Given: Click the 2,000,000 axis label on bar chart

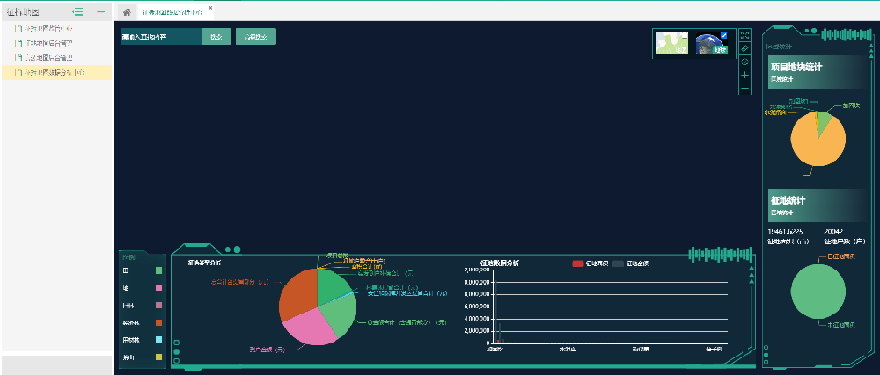Looking at the screenshot, I should click(x=479, y=331).
